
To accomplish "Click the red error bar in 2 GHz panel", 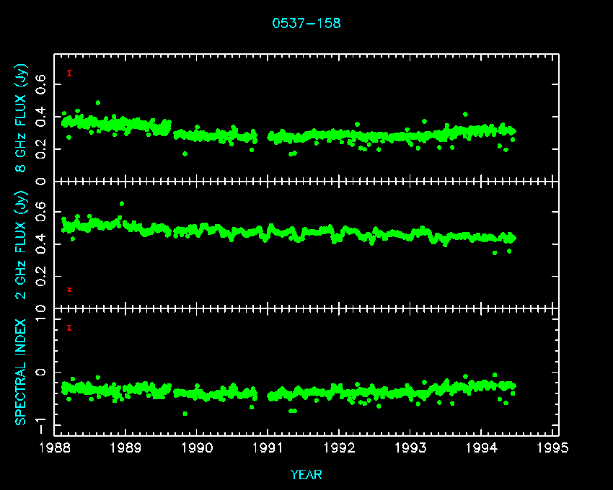I will pos(69,290).
